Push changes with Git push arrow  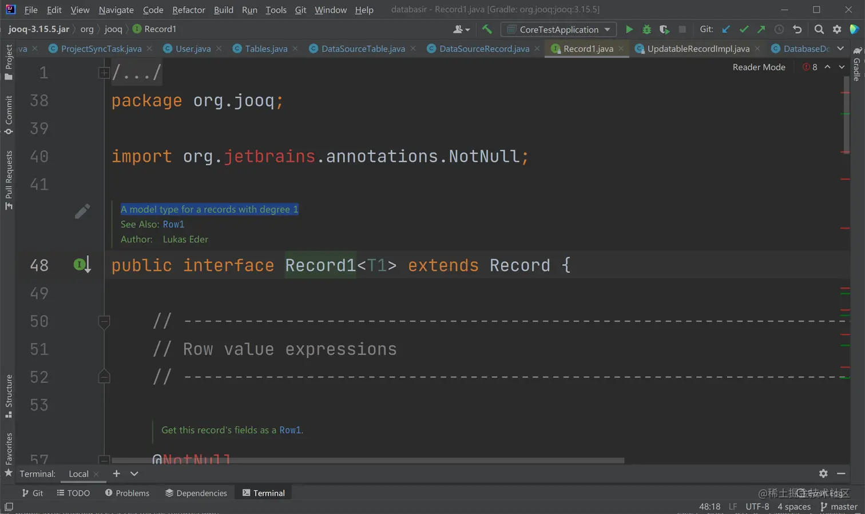pos(761,29)
